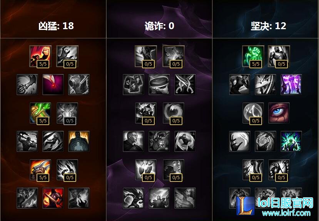Pick the green clawed fist mastery 5/5
The image size is (319, 221).
(253, 56)
